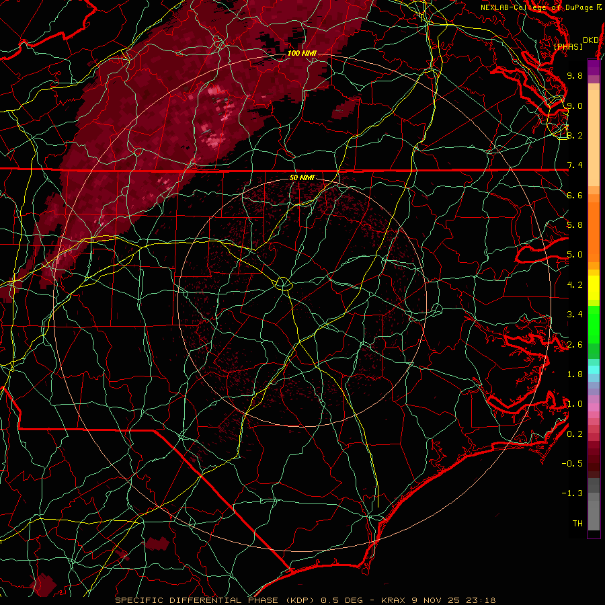
Task: Click the 3.4 value on the scale
Action: [575, 315]
